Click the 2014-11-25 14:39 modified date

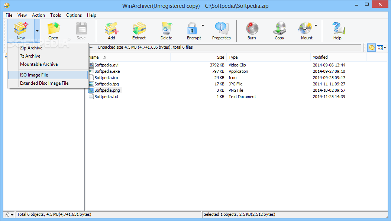329,97
